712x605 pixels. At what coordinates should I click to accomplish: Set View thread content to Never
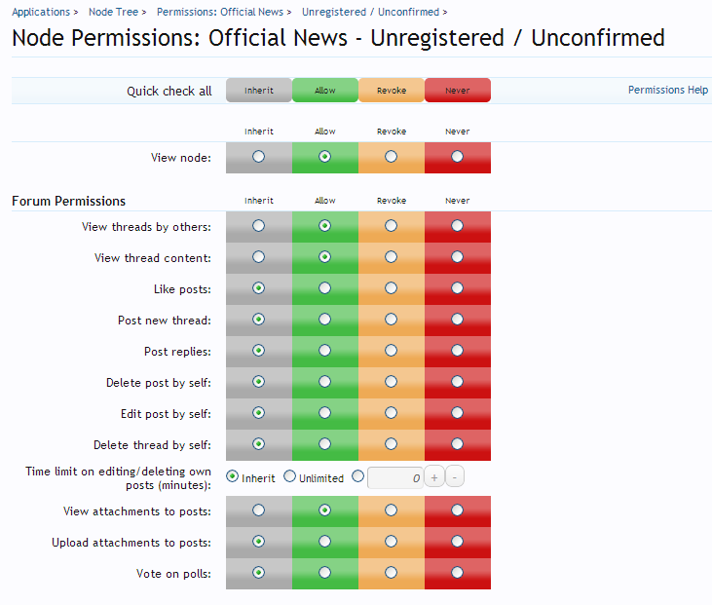click(457, 257)
